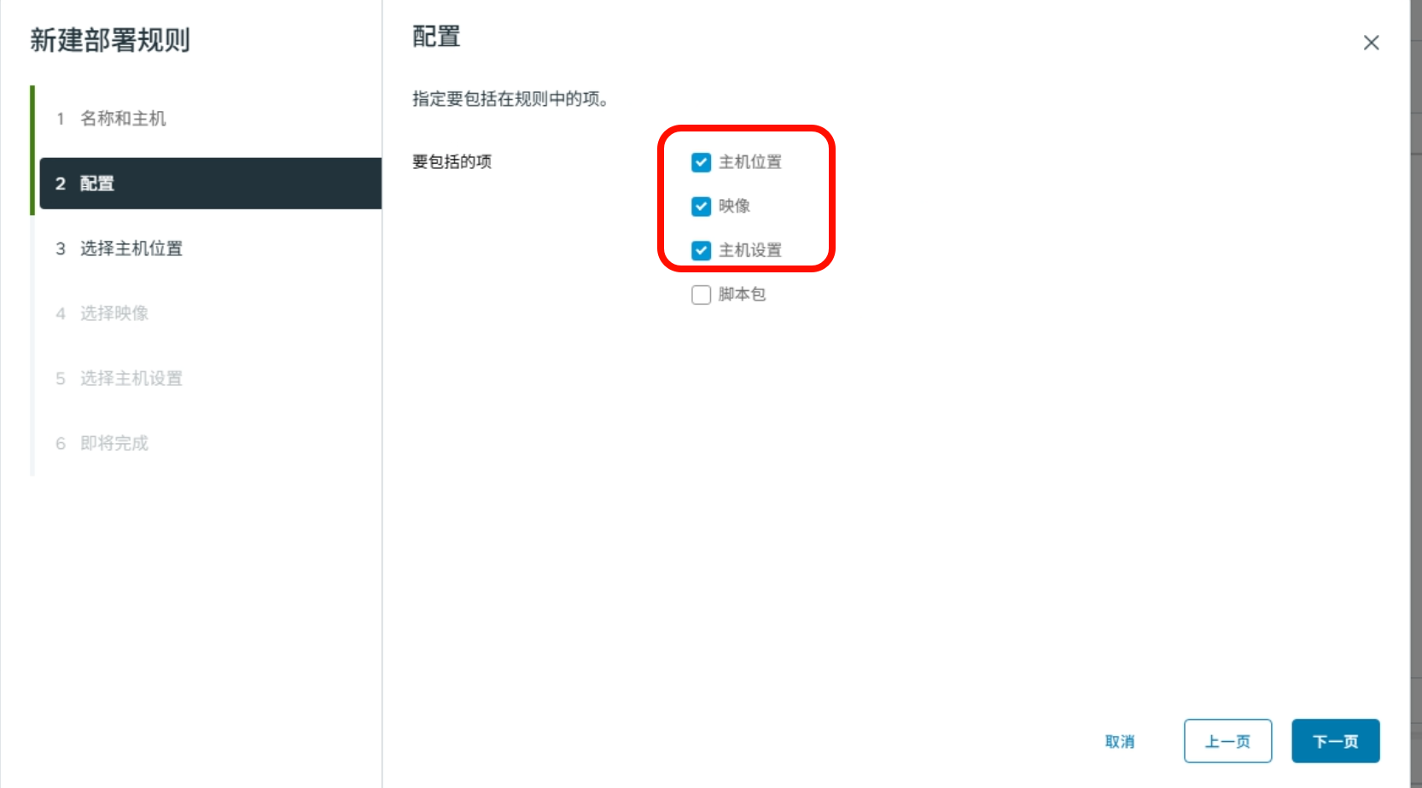1422x788 pixels.
Task: Uncheck the 主机位置 checkbox
Action: (701, 162)
